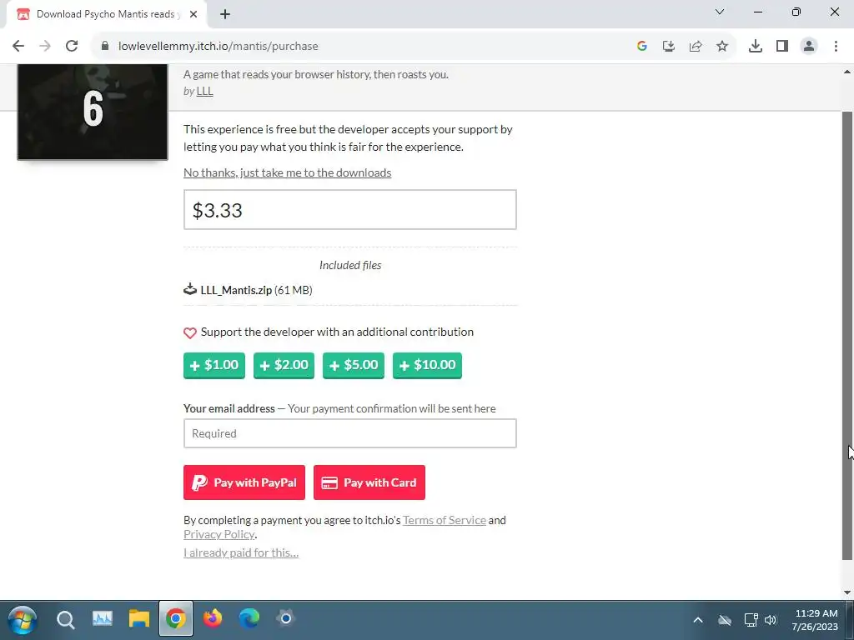
Task: Click I already paid for this link
Action: [241, 552]
